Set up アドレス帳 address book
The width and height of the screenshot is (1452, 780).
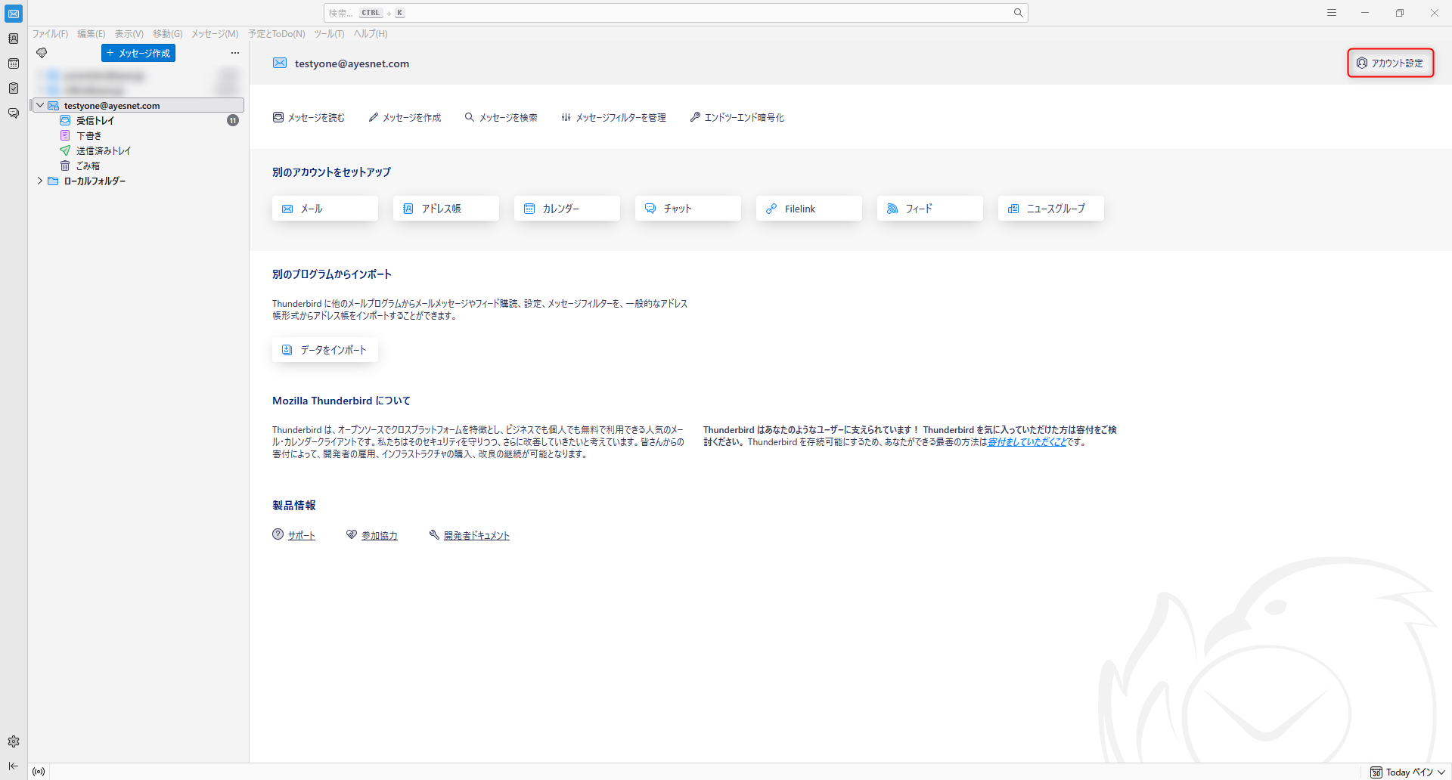pos(446,209)
